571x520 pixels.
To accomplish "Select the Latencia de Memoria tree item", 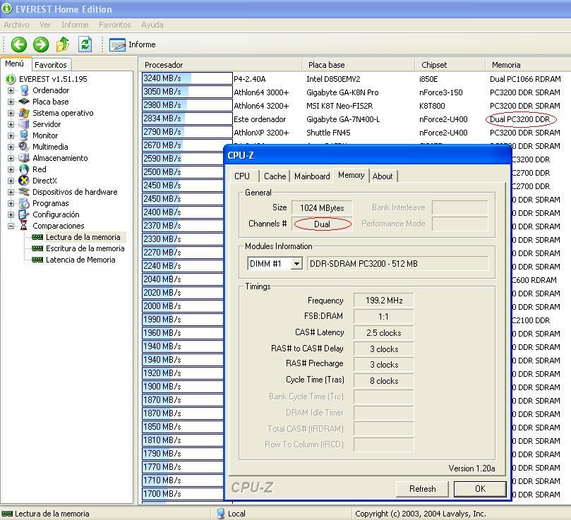I will click(80, 260).
